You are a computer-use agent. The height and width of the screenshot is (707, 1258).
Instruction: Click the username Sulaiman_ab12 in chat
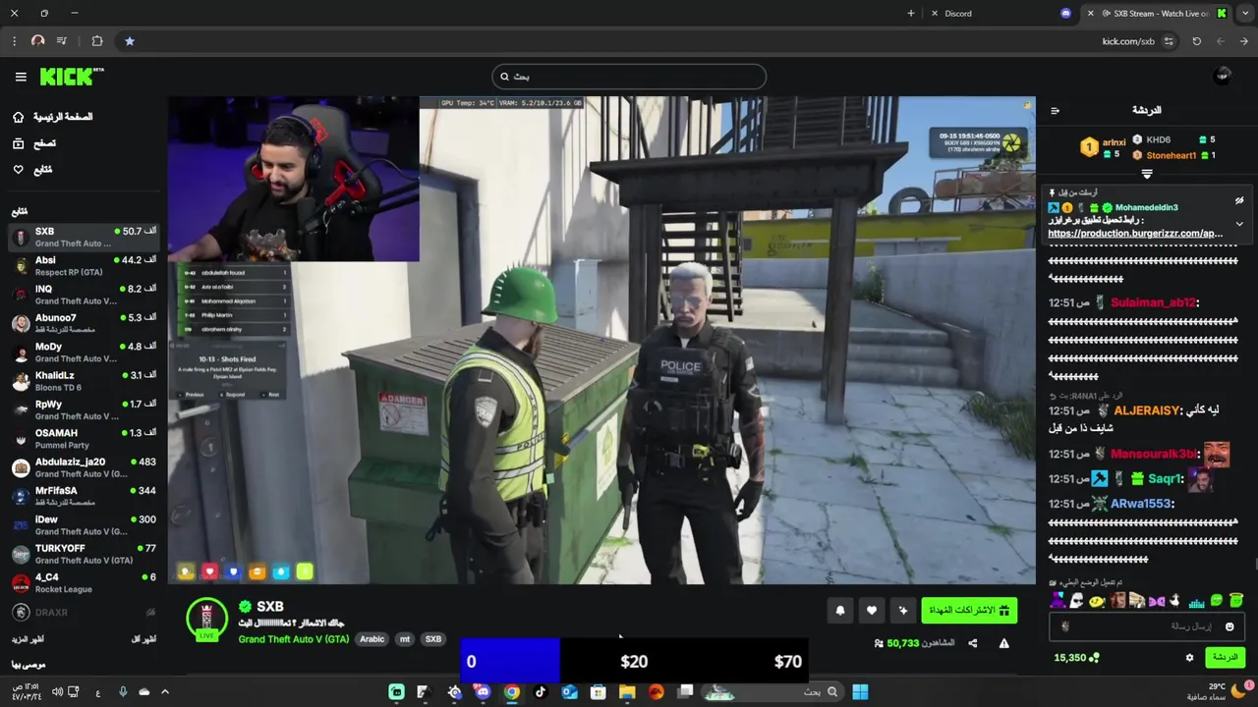point(1155,302)
